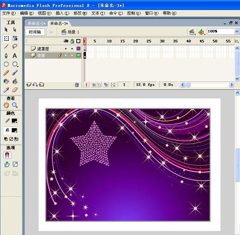Open the Edit Symbols dropdown
The width and height of the screenshot is (240, 235).
click(x=202, y=32)
